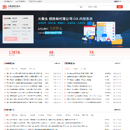Select the third tab of the right list
Viewport: 130px width, 130px height.
(83, 69)
